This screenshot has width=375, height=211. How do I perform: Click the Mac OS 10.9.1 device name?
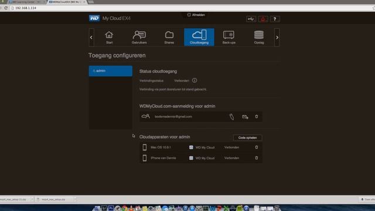pos(161,147)
